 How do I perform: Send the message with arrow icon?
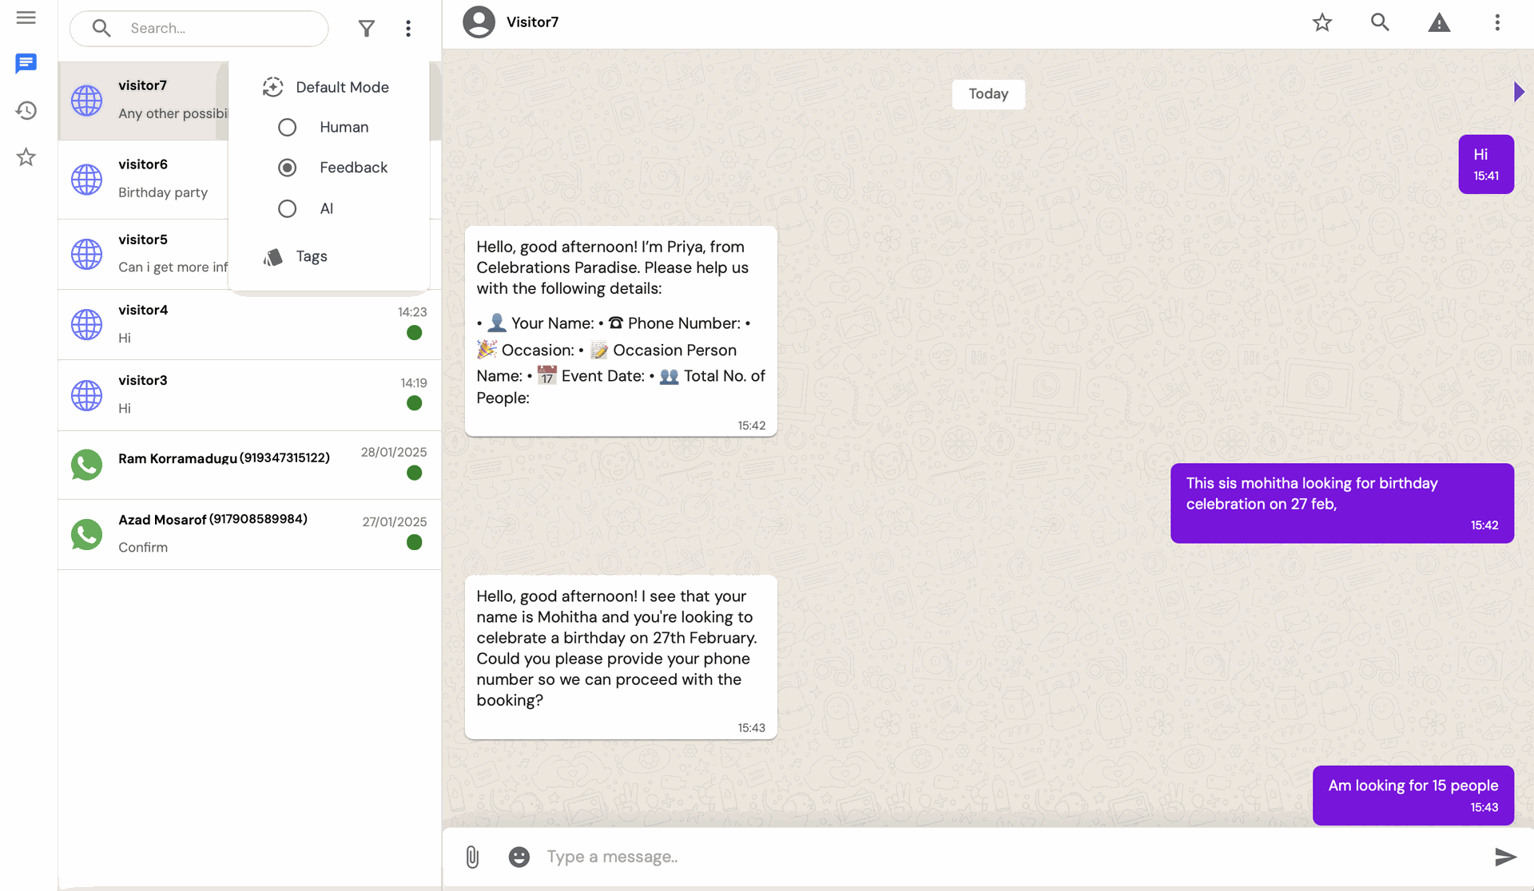coord(1505,857)
